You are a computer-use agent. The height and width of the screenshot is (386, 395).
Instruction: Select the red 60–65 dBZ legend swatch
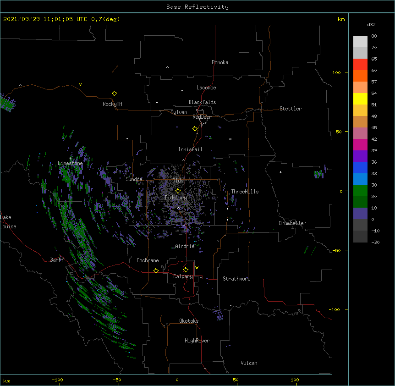tap(360, 65)
